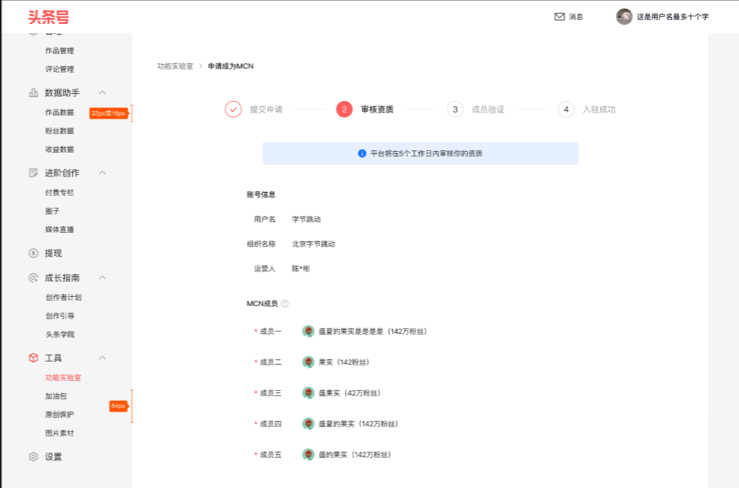Open the 消息 envelope icon

pos(559,17)
